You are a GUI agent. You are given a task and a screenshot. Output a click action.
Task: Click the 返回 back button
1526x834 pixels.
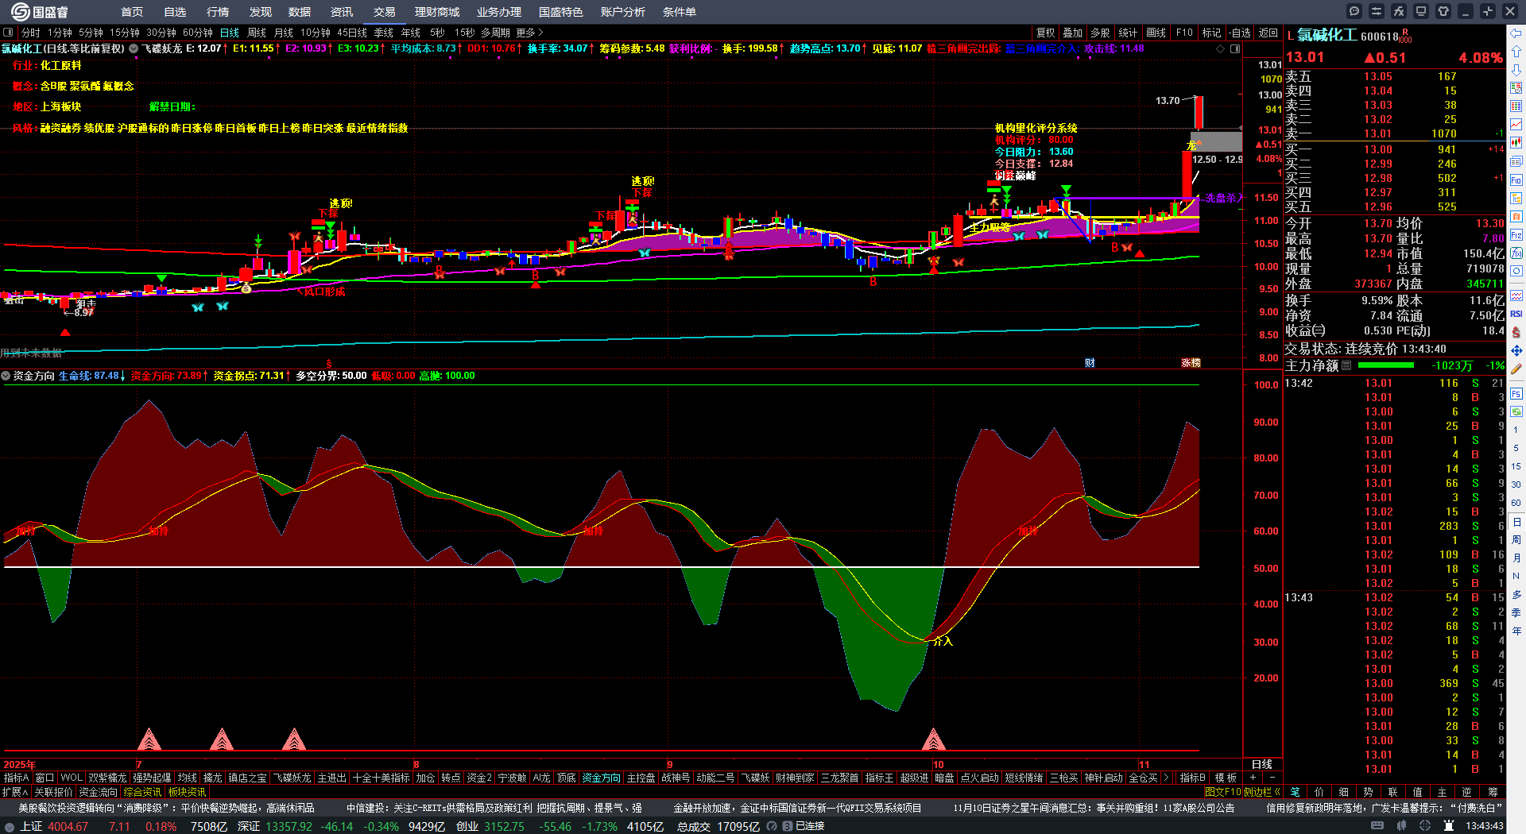click(x=1268, y=33)
